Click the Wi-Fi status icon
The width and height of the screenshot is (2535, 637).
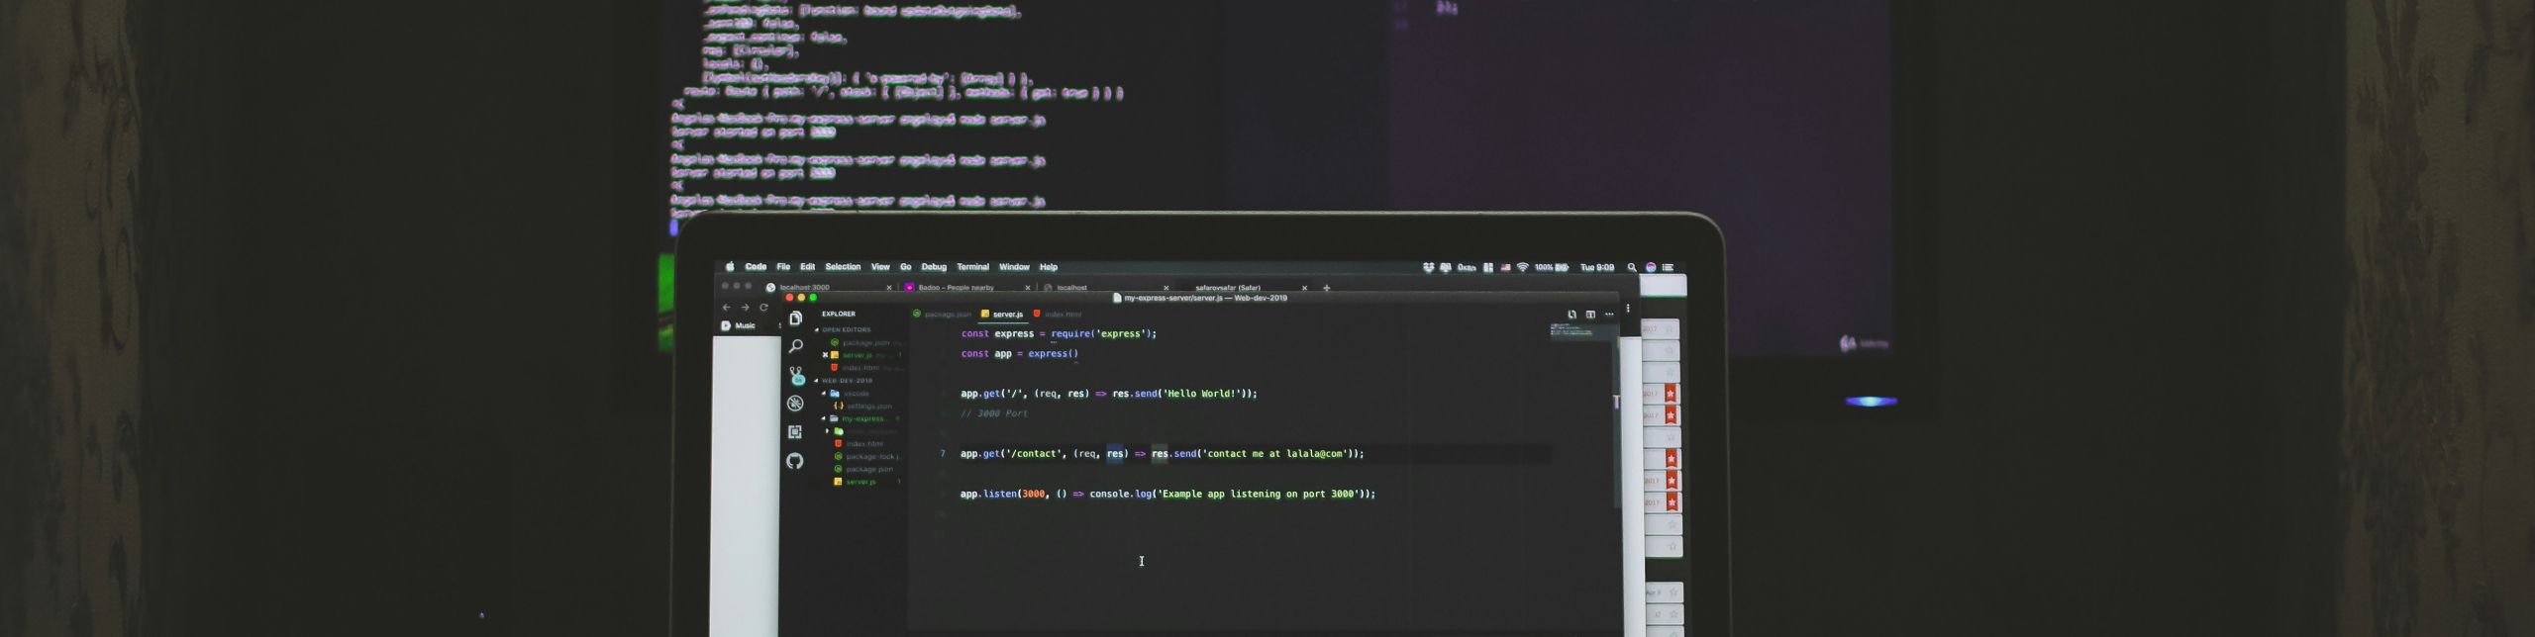1522,268
